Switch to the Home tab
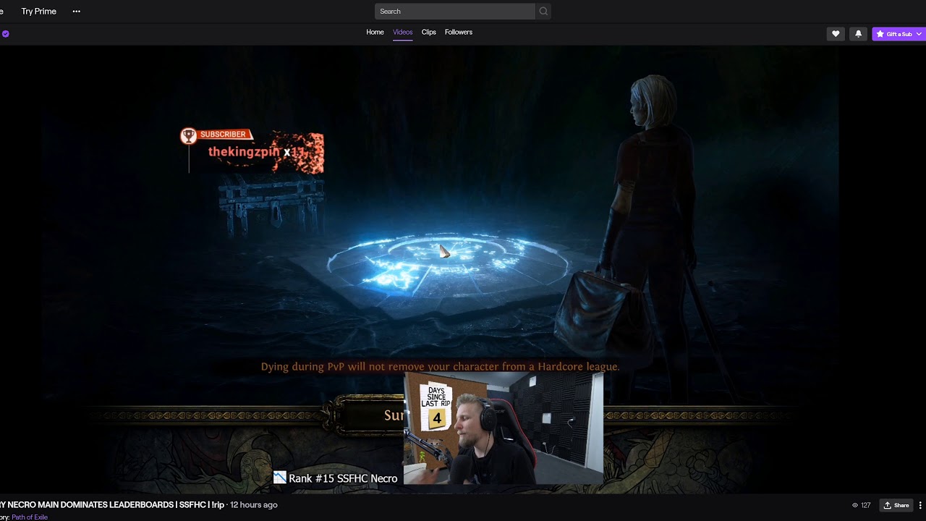 (375, 32)
